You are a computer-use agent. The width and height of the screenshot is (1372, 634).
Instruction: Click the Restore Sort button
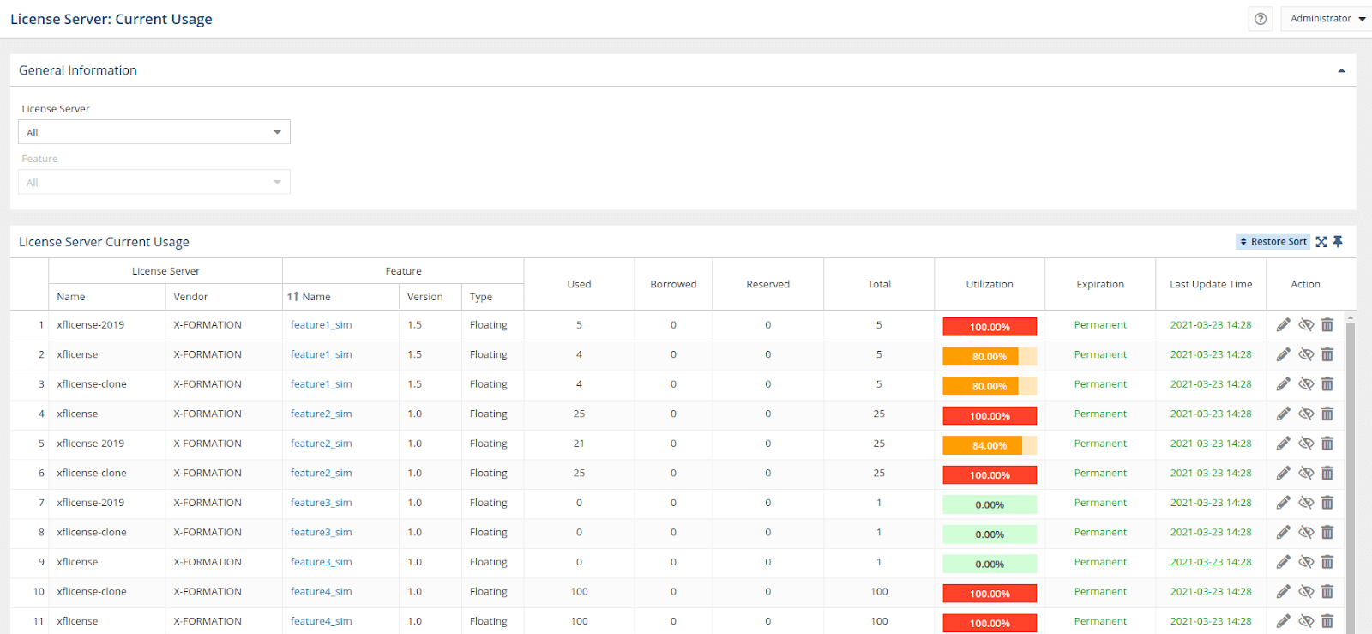point(1273,242)
